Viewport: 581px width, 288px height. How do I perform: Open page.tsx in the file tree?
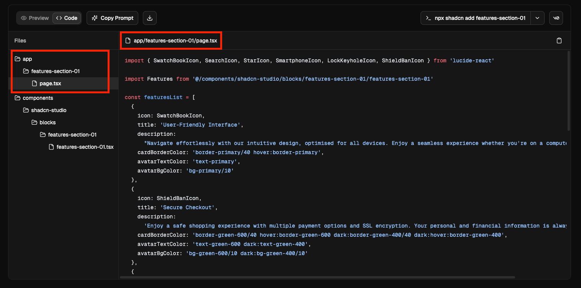click(x=50, y=83)
